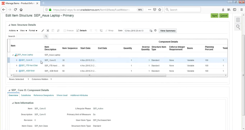Collapse the Item Structure Details section

pos(9,25)
